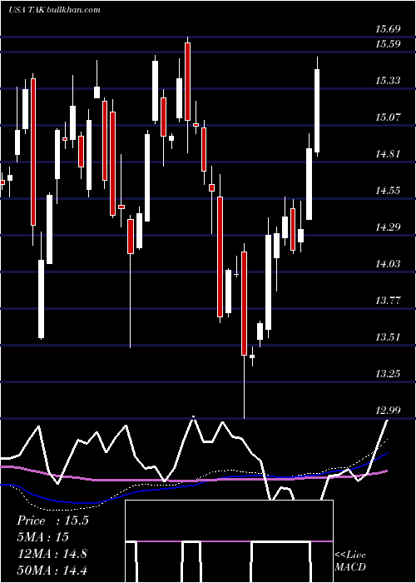Image resolution: width=416 pixels, height=583 pixels.
Task: Click the 14.55 price axis label
Action: tap(388, 191)
